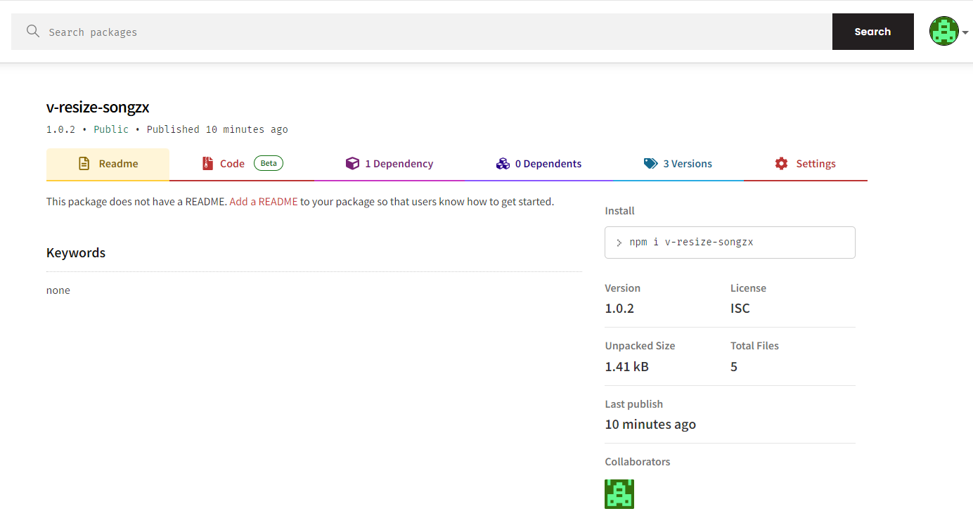Copy the npm i v-resize-songzx install command
Viewport: 973px width, 523px height.
coord(730,243)
